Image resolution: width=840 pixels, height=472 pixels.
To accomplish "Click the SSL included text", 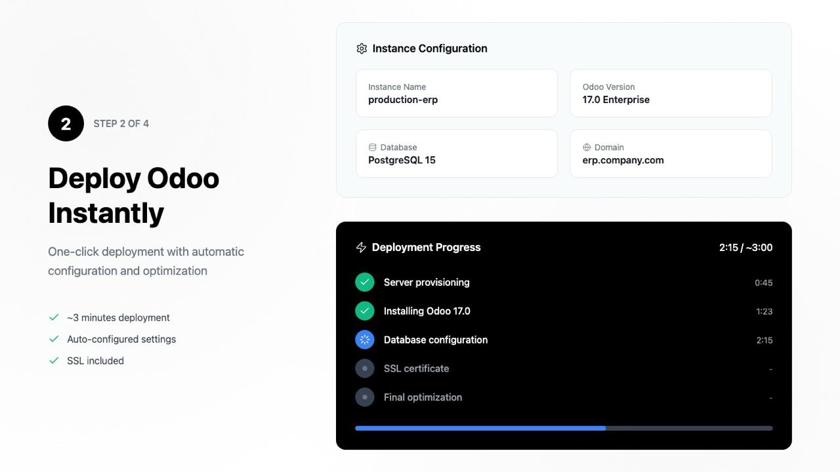I will point(95,361).
